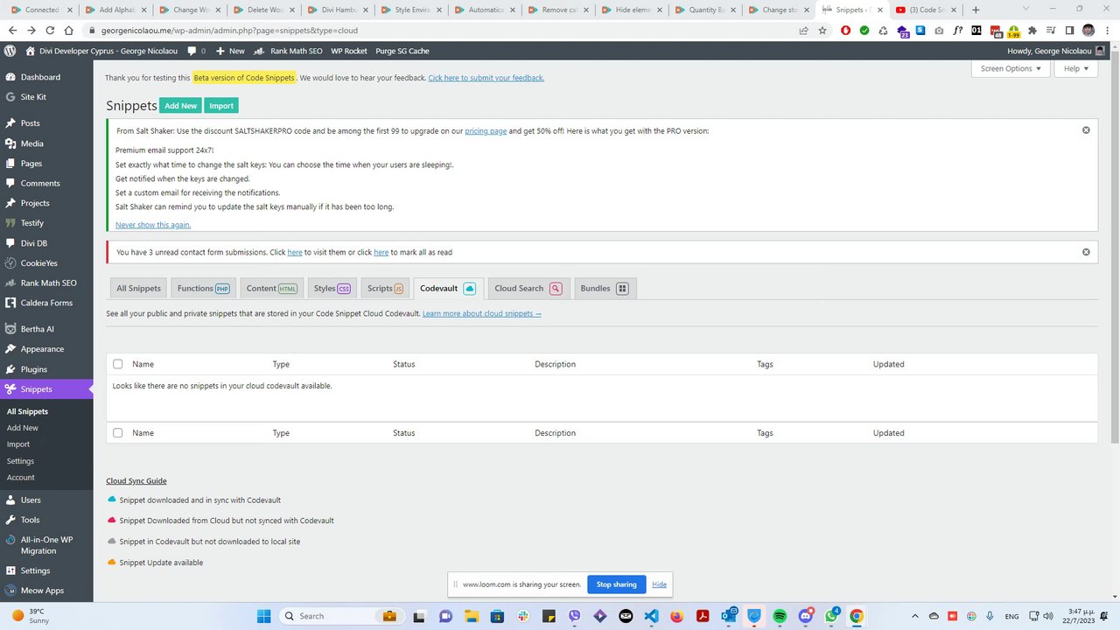This screenshot has height=630, width=1120.
Task: Open WP Rocket in the admin bar
Action: 349,51
